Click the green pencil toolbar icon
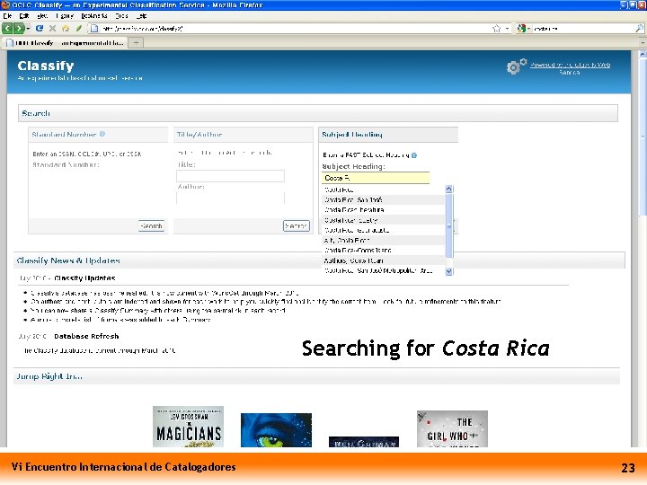 pos(79,29)
